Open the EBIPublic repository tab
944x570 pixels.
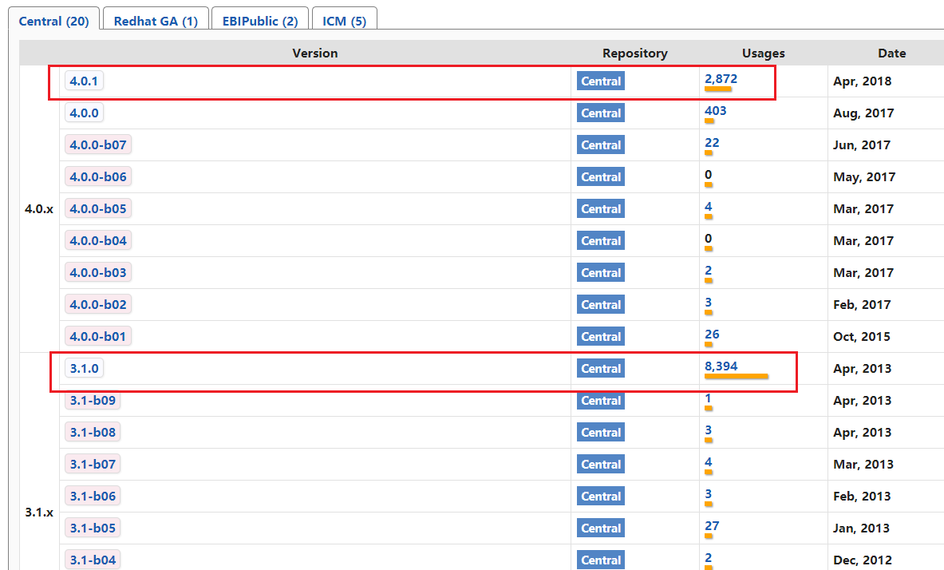[x=260, y=21]
